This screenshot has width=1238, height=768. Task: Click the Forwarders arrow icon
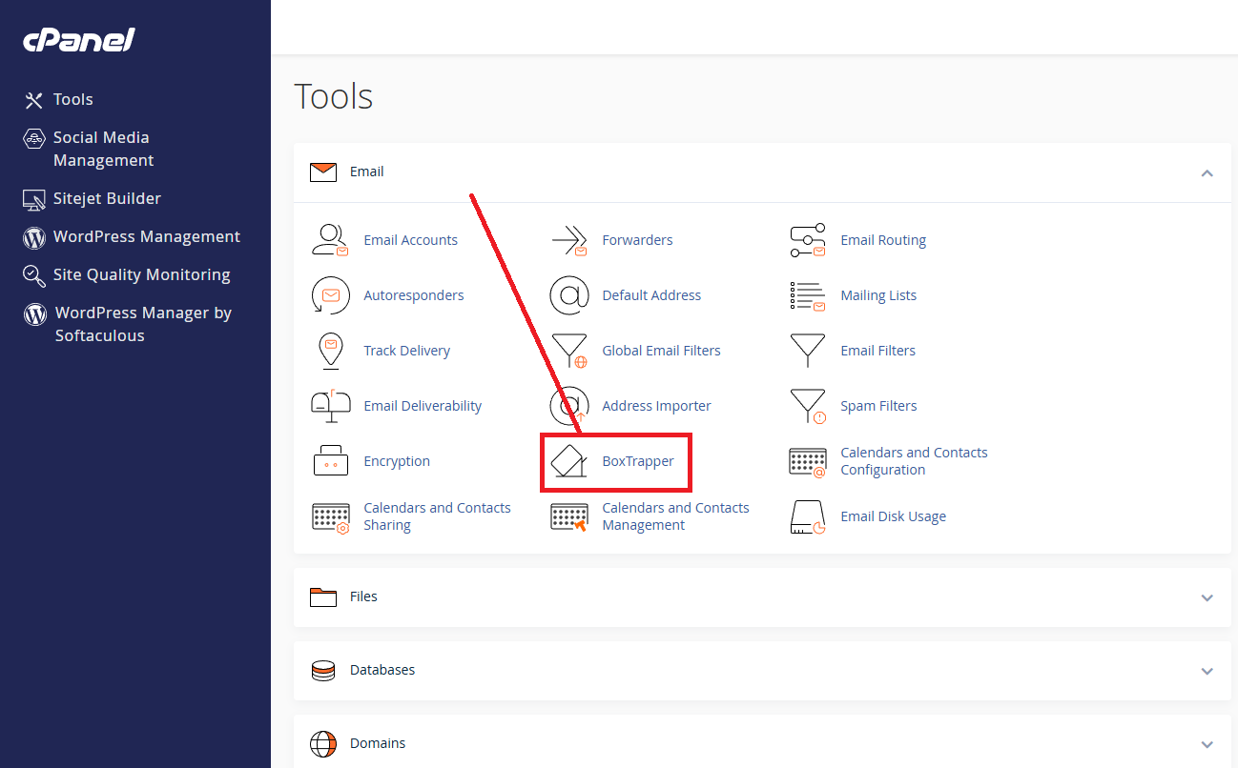pyautogui.click(x=568, y=240)
